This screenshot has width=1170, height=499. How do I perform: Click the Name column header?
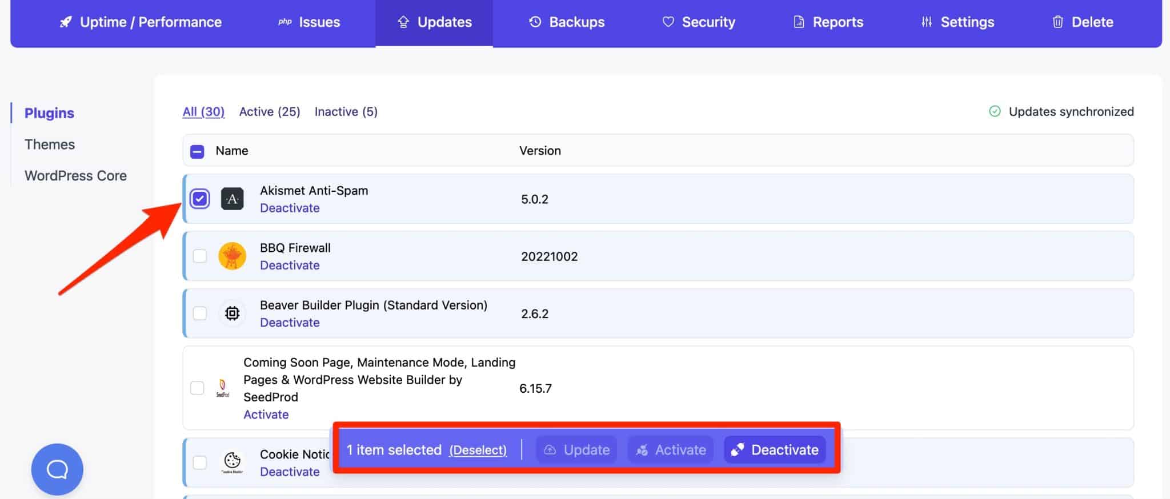point(232,151)
